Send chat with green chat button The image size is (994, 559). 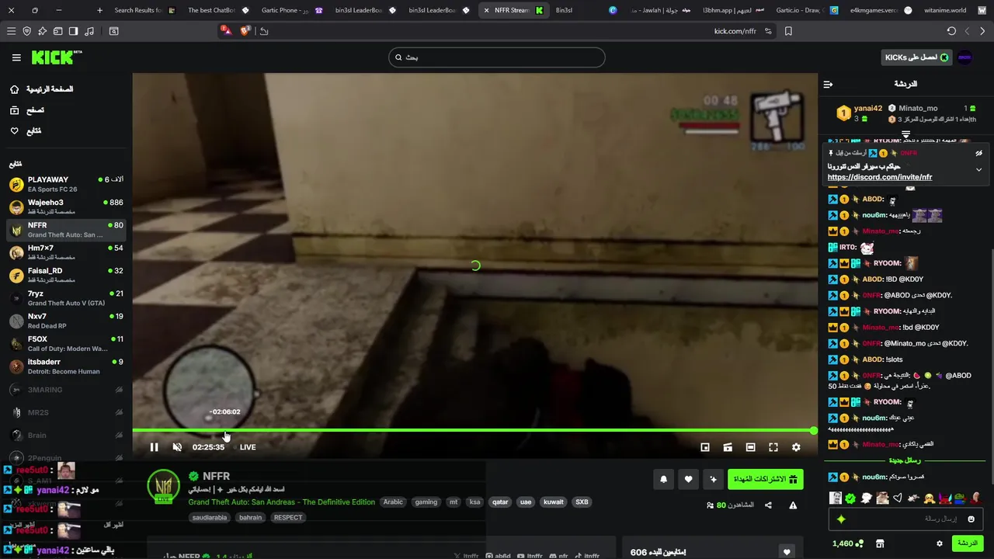pyautogui.click(x=968, y=543)
